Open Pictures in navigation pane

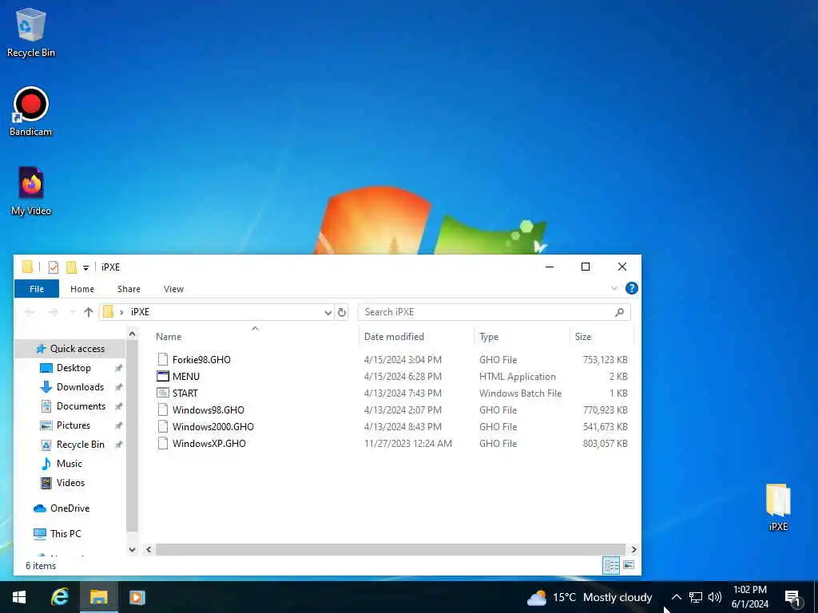point(73,425)
